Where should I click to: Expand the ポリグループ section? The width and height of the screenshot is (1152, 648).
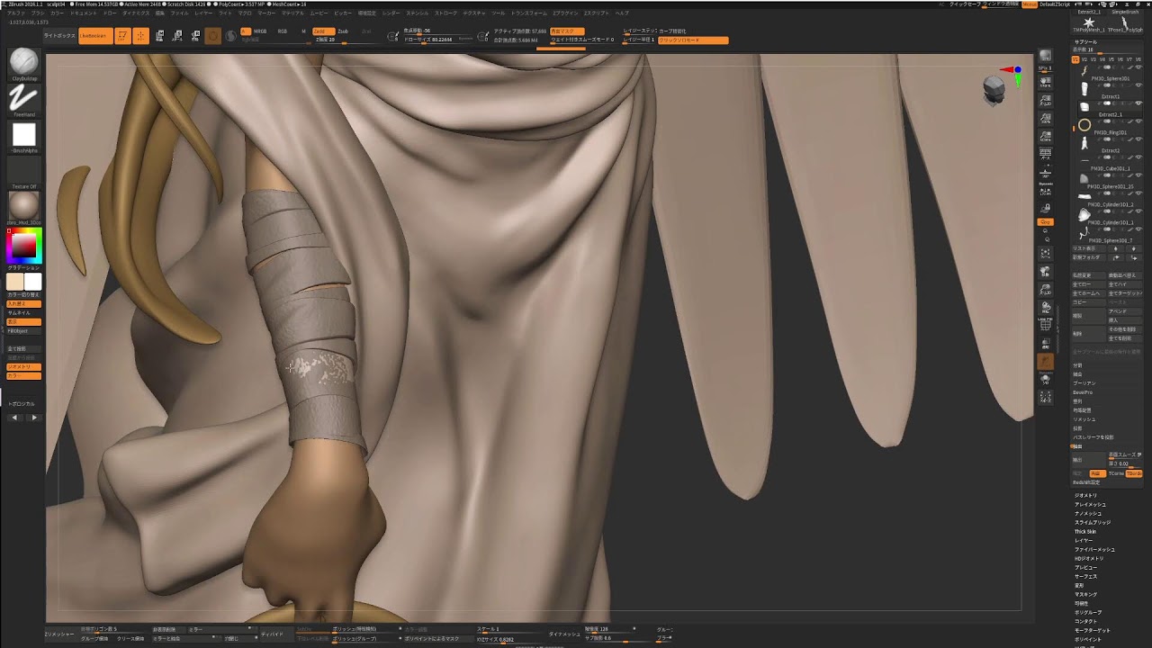pyautogui.click(x=1087, y=612)
